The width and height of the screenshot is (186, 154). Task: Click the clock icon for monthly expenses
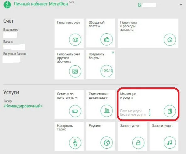pyautogui.click(x=170, y=40)
